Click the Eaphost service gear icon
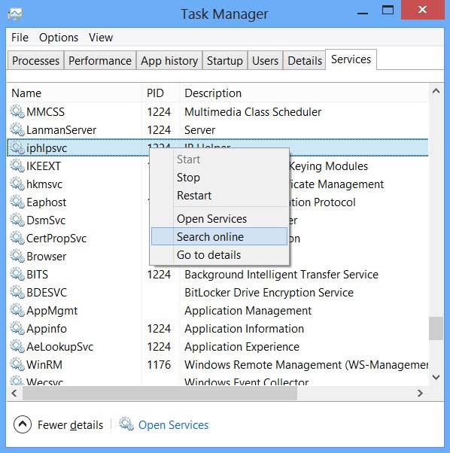This screenshot has height=453, width=450. click(17, 202)
